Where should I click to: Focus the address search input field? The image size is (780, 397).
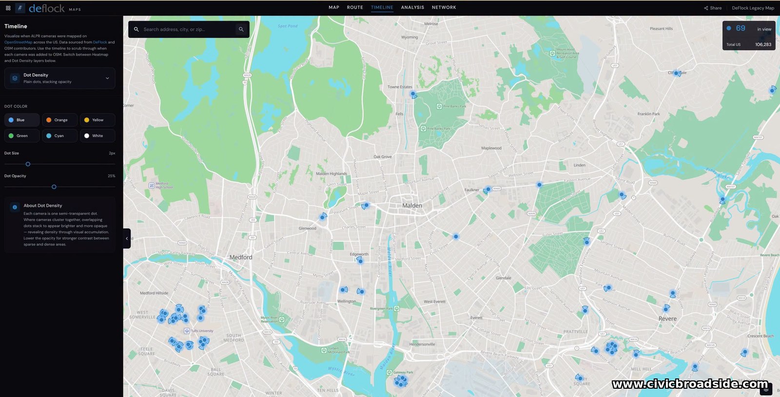click(188, 29)
